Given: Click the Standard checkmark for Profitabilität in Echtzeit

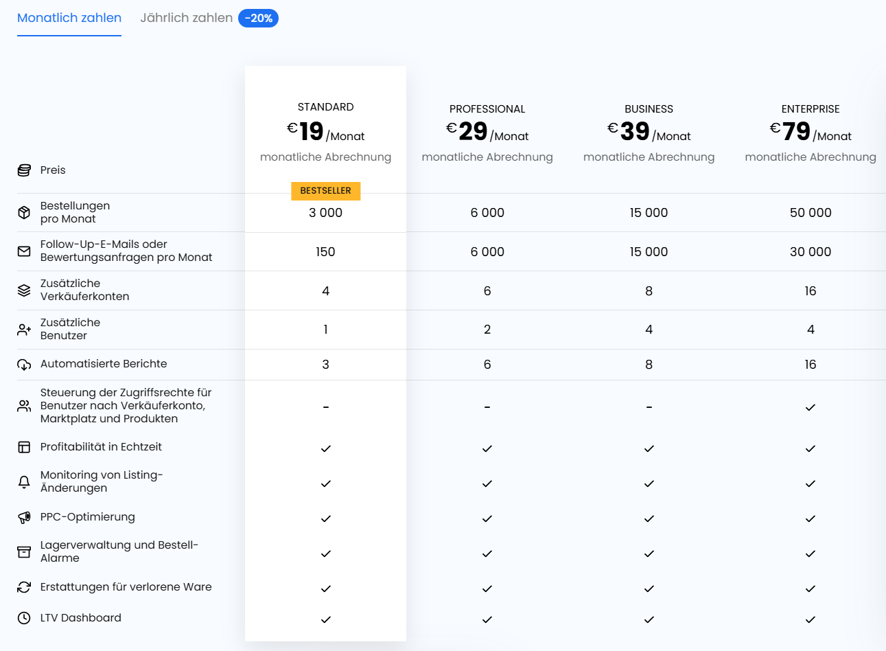Looking at the screenshot, I should (x=325, y=448).
